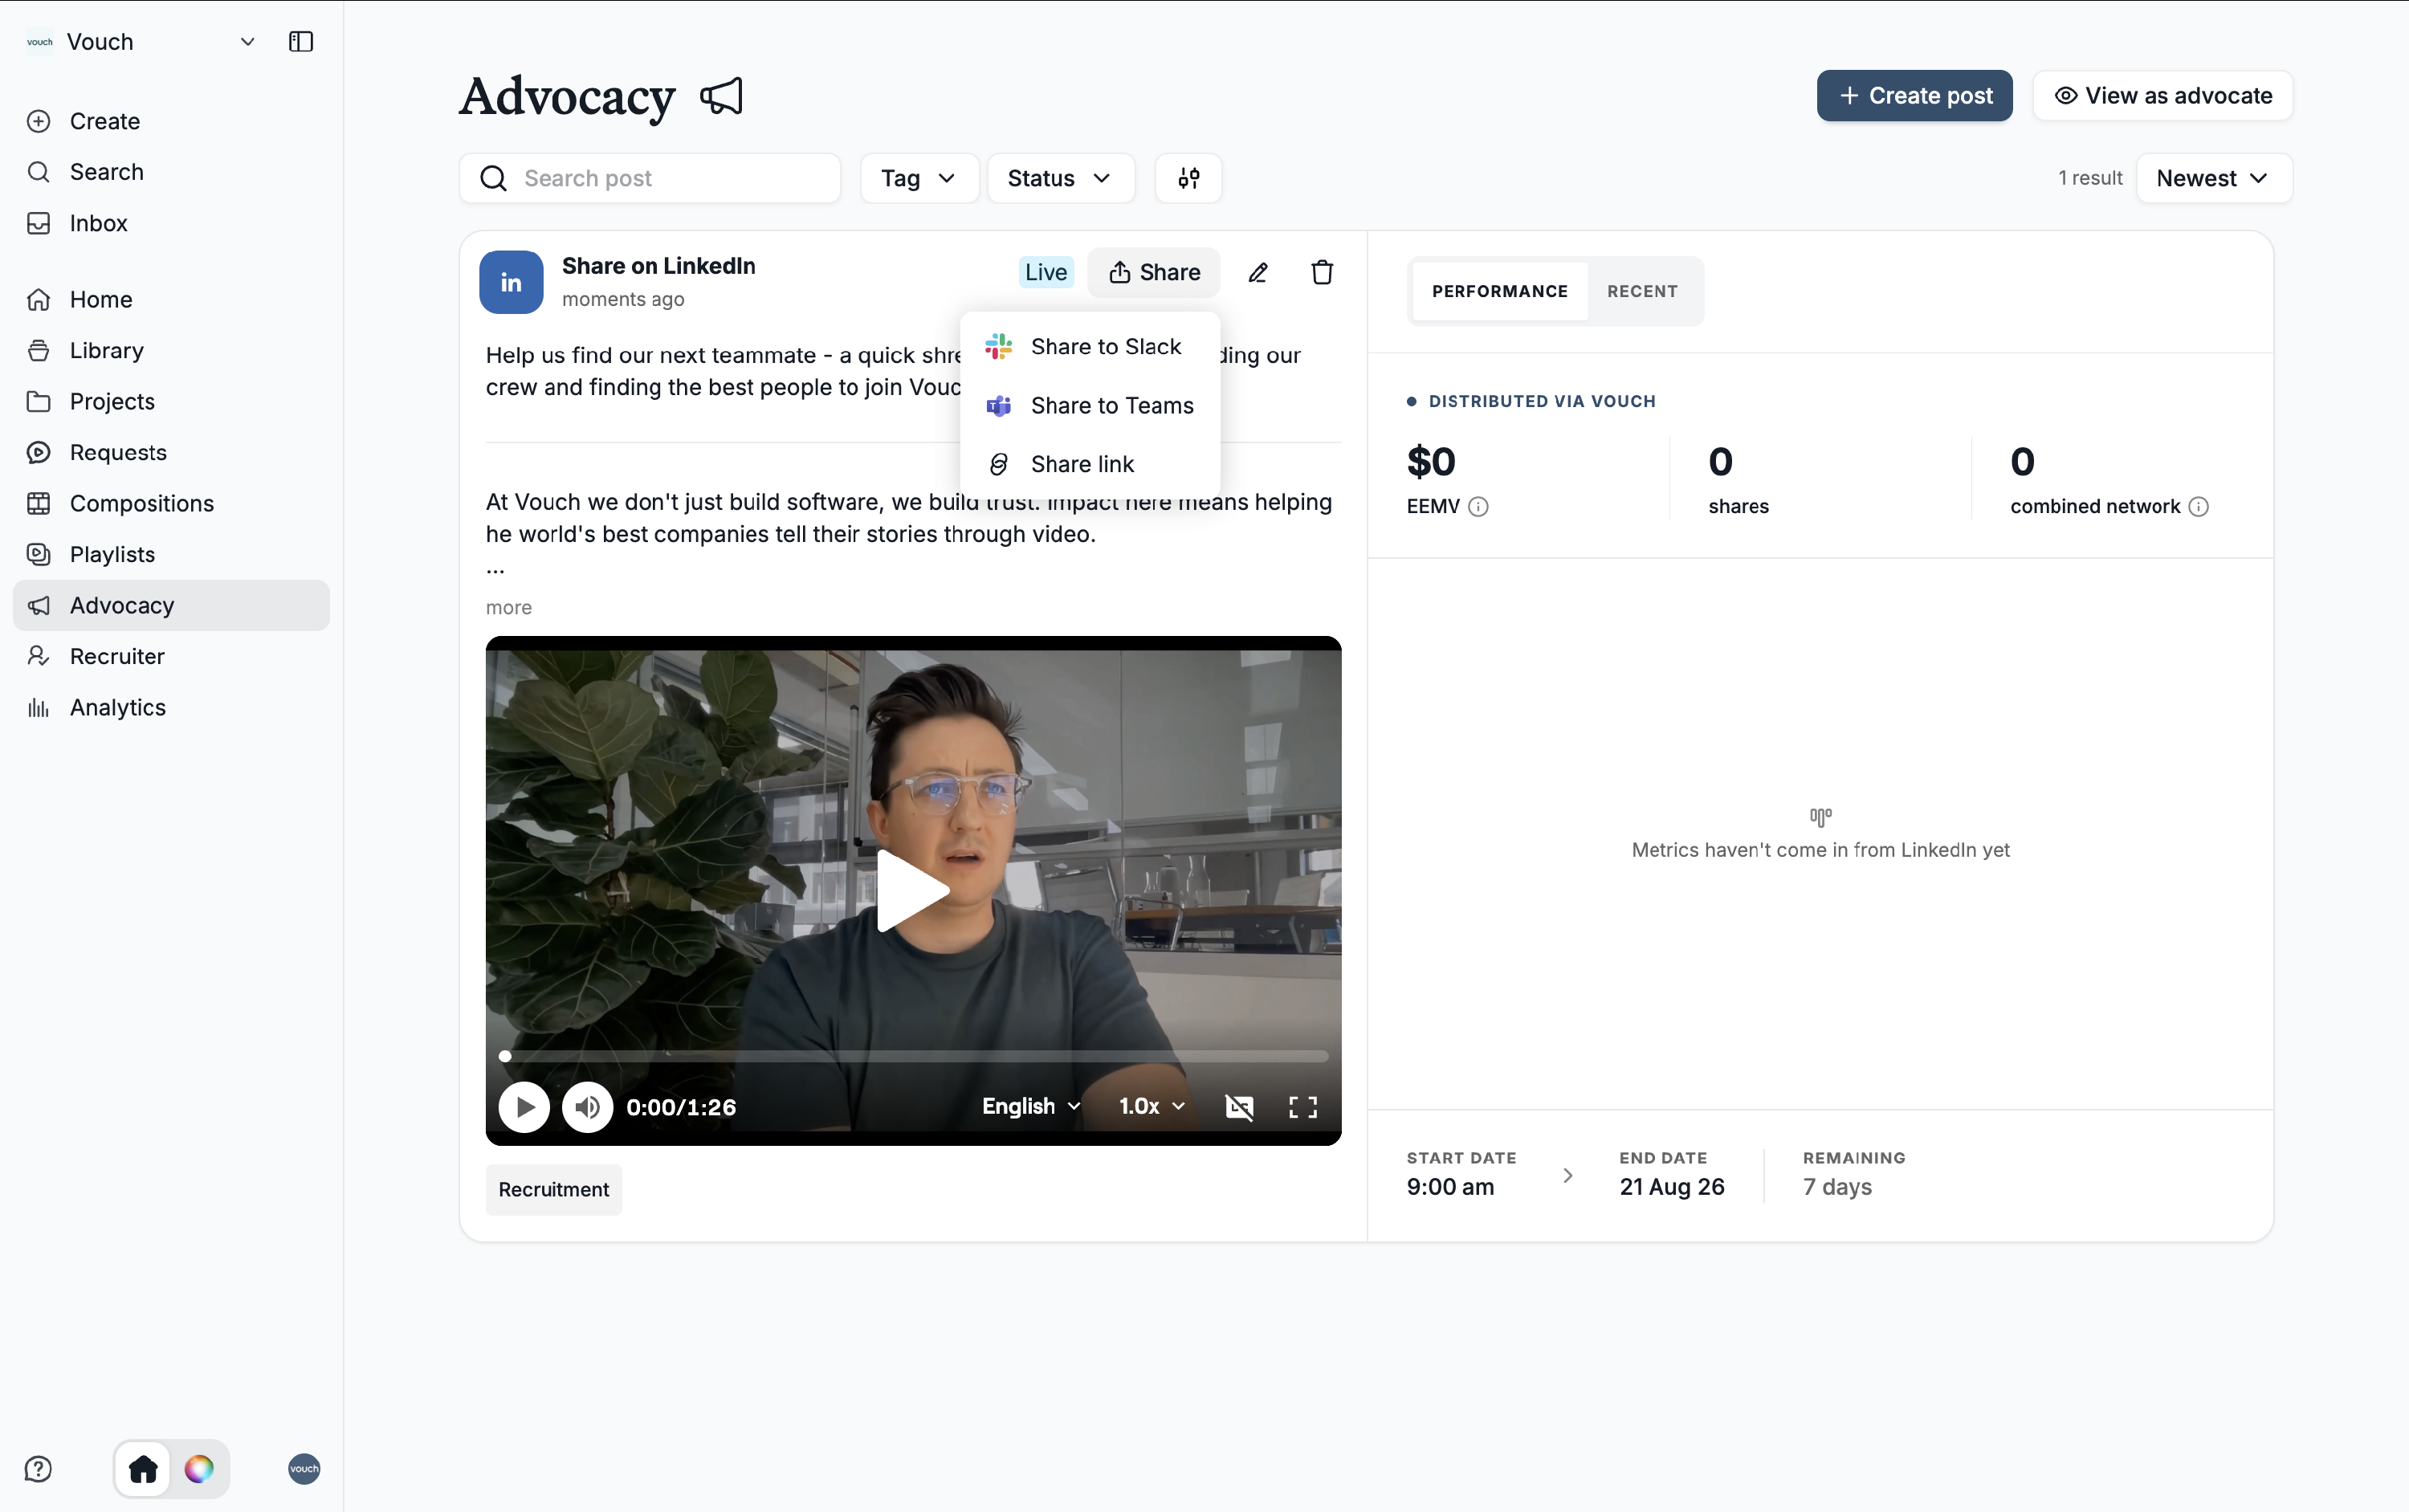The width and height of the screenshot is (2409, 1512).
Task: Delete the post with trash icon
Action: [x=1322, y=272]
